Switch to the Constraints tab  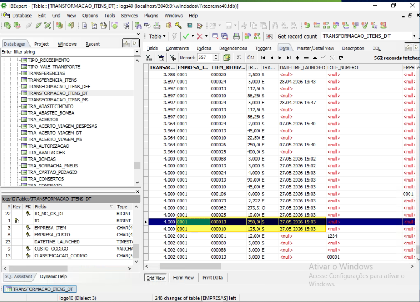point(177,48)
